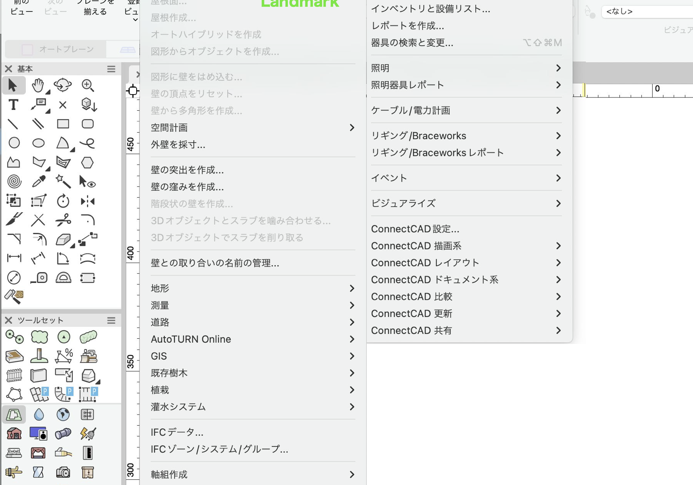The height and width of the screenshot is (485, 693).
Task: Select the Regular Polygon hexagon tool
Action: point(87,162)
